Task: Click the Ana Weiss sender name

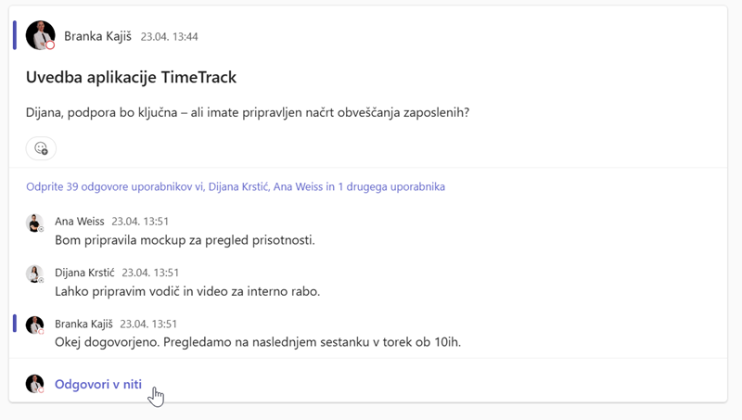Action: click(x=79, y=222)
